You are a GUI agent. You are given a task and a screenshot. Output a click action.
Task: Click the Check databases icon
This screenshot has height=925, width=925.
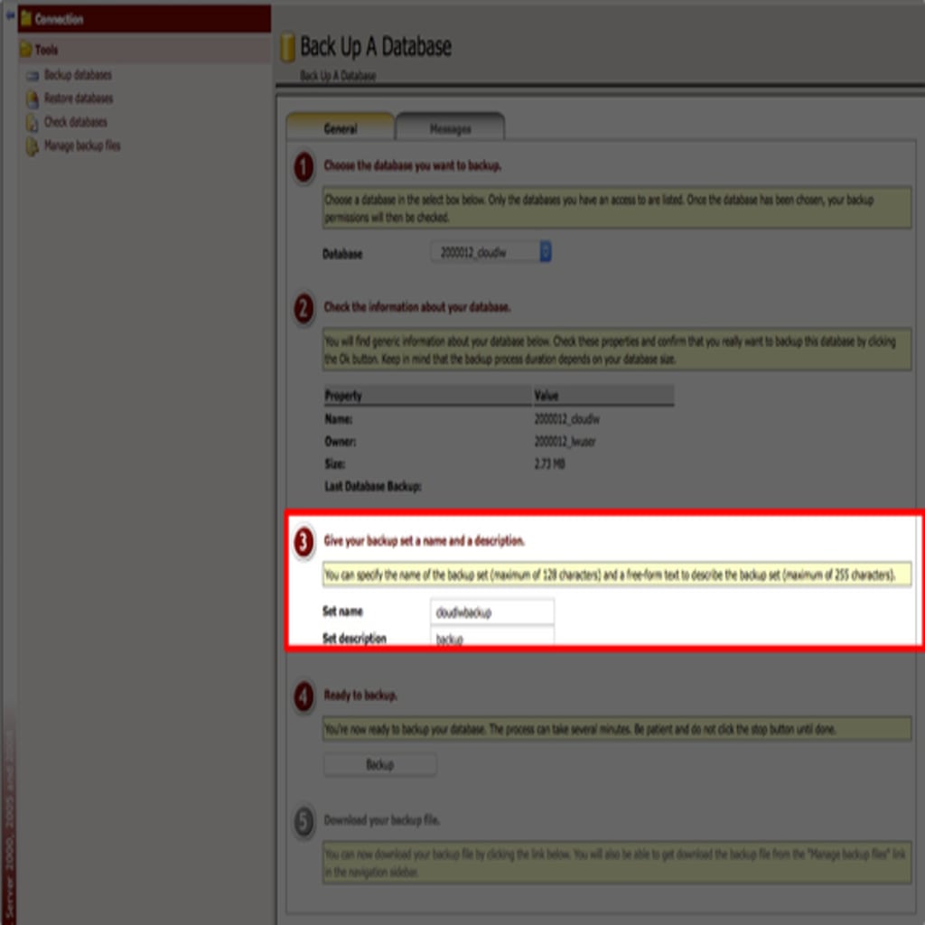click(32, 123)
